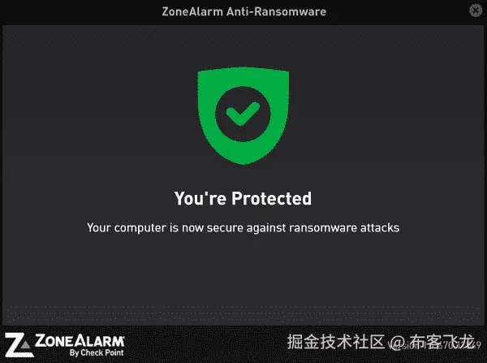Click the empty title bar area left of the title
This screenshot has height=363, width=487.
(80, 12)
